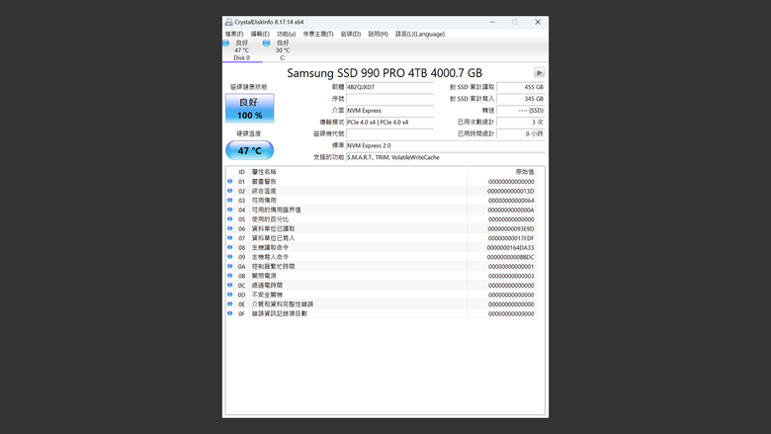
Task: Click the power on count value 3 次
Action: pos(521,123)
